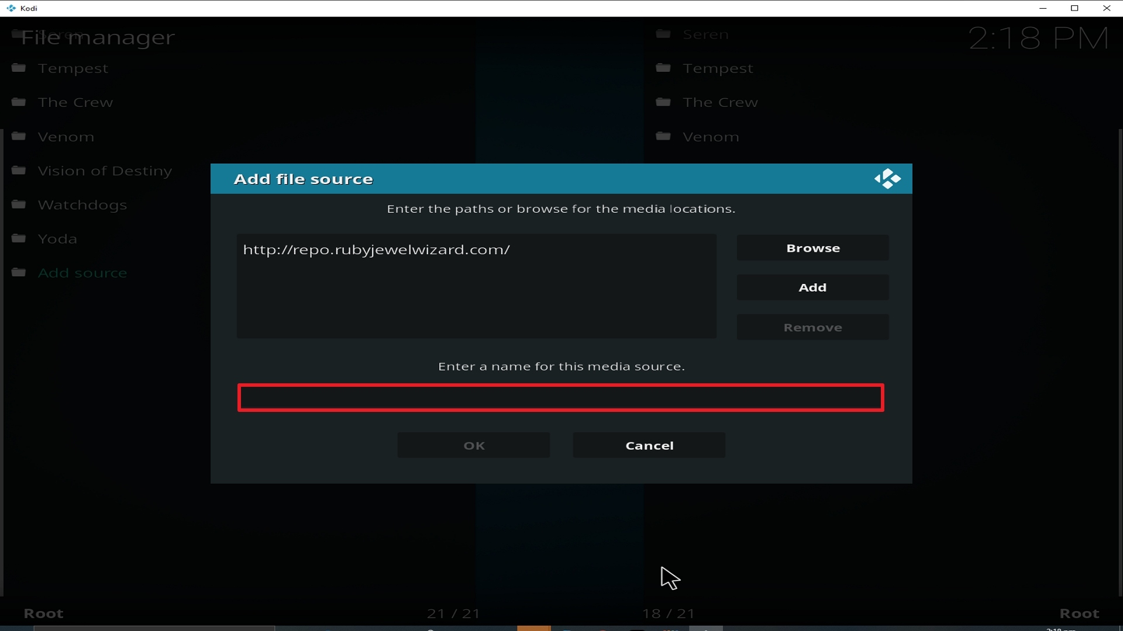This screenshot has width=1123, height=631.
Task: Confirm with the OK button
Action: pos(474,445)
